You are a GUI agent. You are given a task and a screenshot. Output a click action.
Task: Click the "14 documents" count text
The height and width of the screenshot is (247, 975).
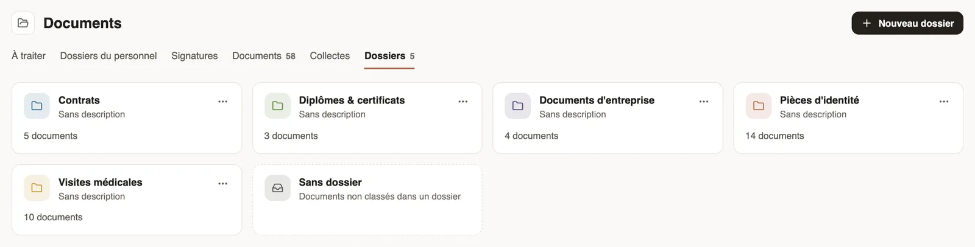click(x=775, y=136)
